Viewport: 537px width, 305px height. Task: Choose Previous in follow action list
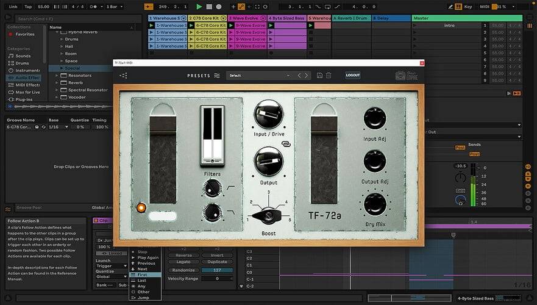point(145,263)
